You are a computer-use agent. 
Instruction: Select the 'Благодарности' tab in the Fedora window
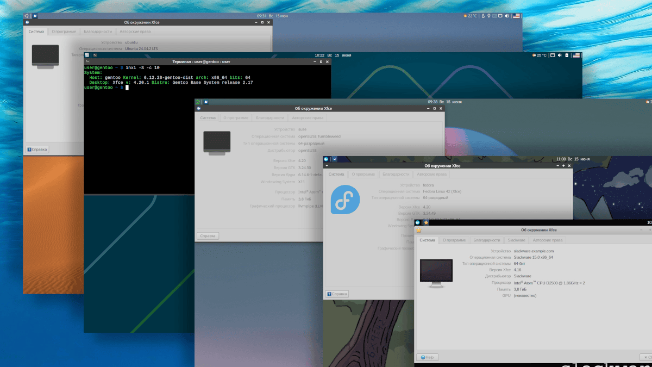point(395,175)
